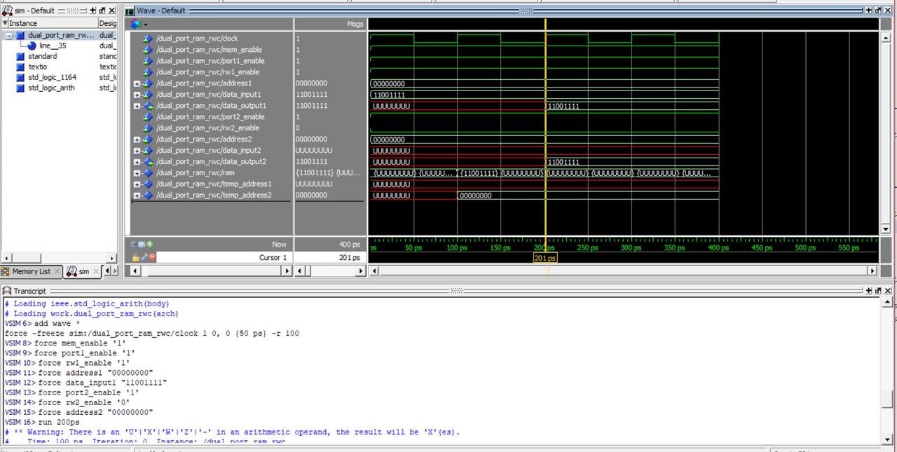
Task: Toggle the padlock to lock Cursor 1
Action: (135, 257)
